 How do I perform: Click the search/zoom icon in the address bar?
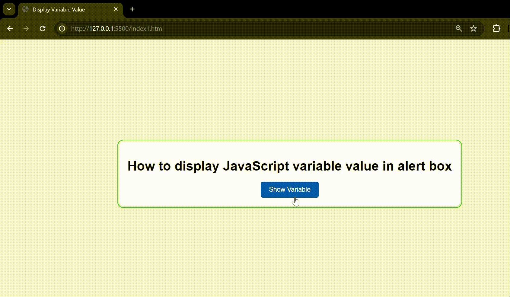pyautogui.click(x=458, y=28)
